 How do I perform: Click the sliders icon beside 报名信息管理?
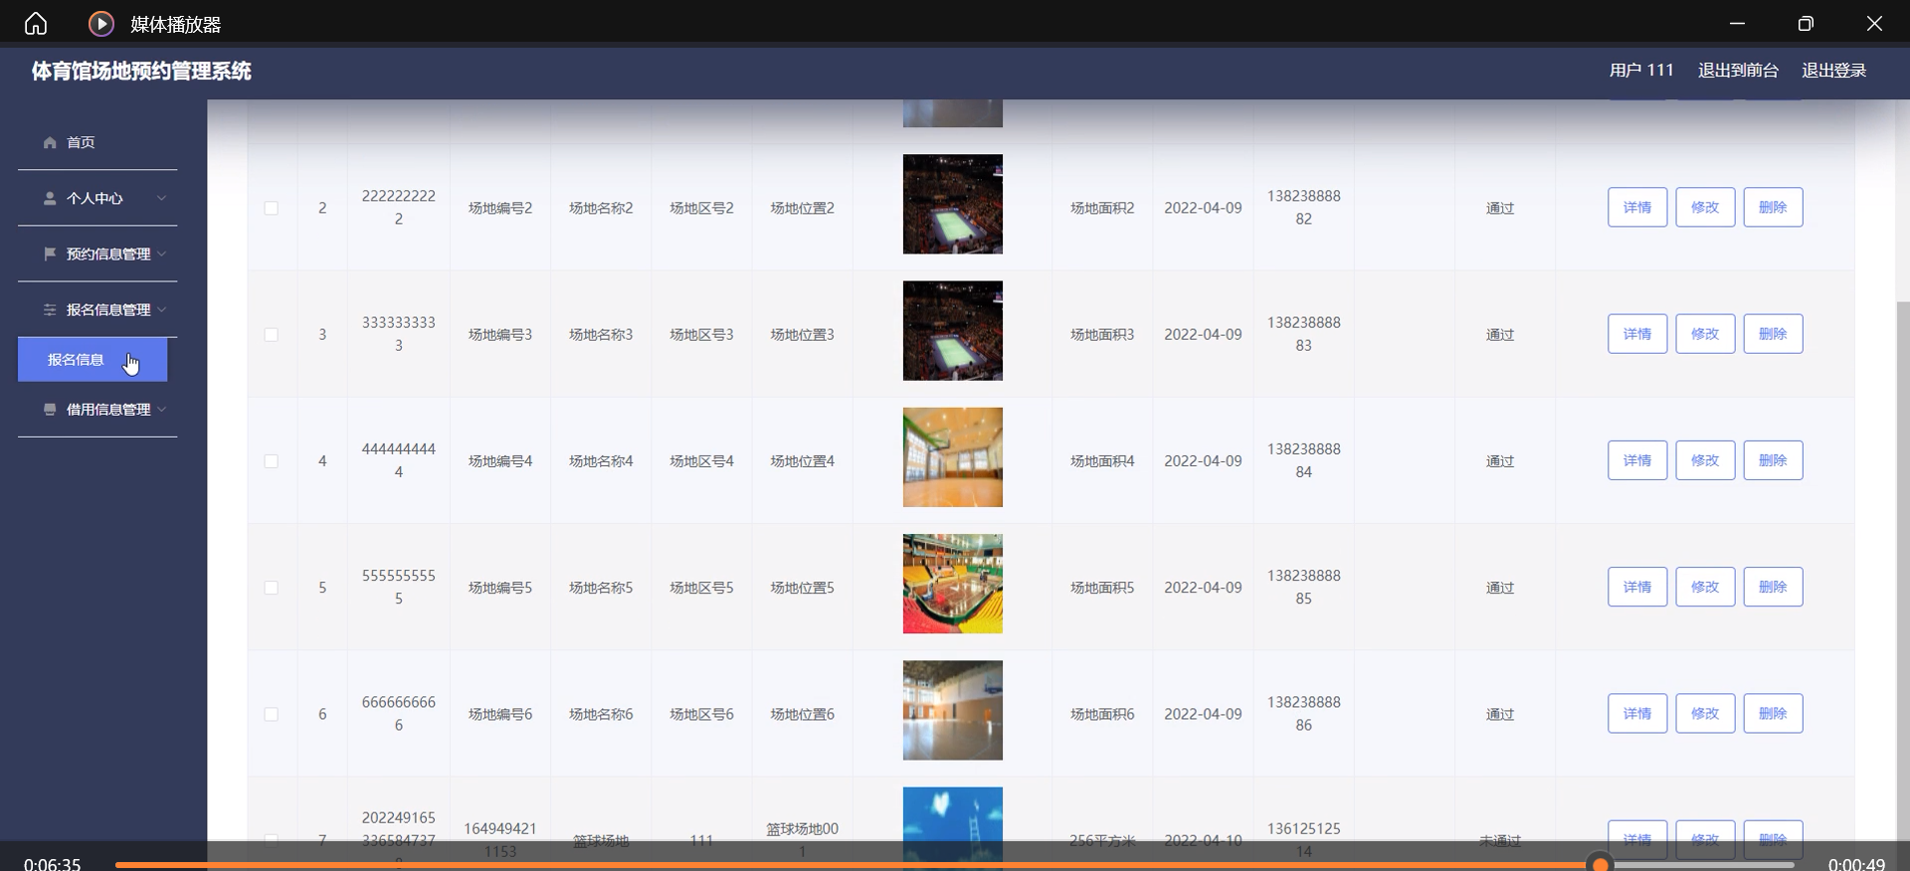(x=50, y=309)
